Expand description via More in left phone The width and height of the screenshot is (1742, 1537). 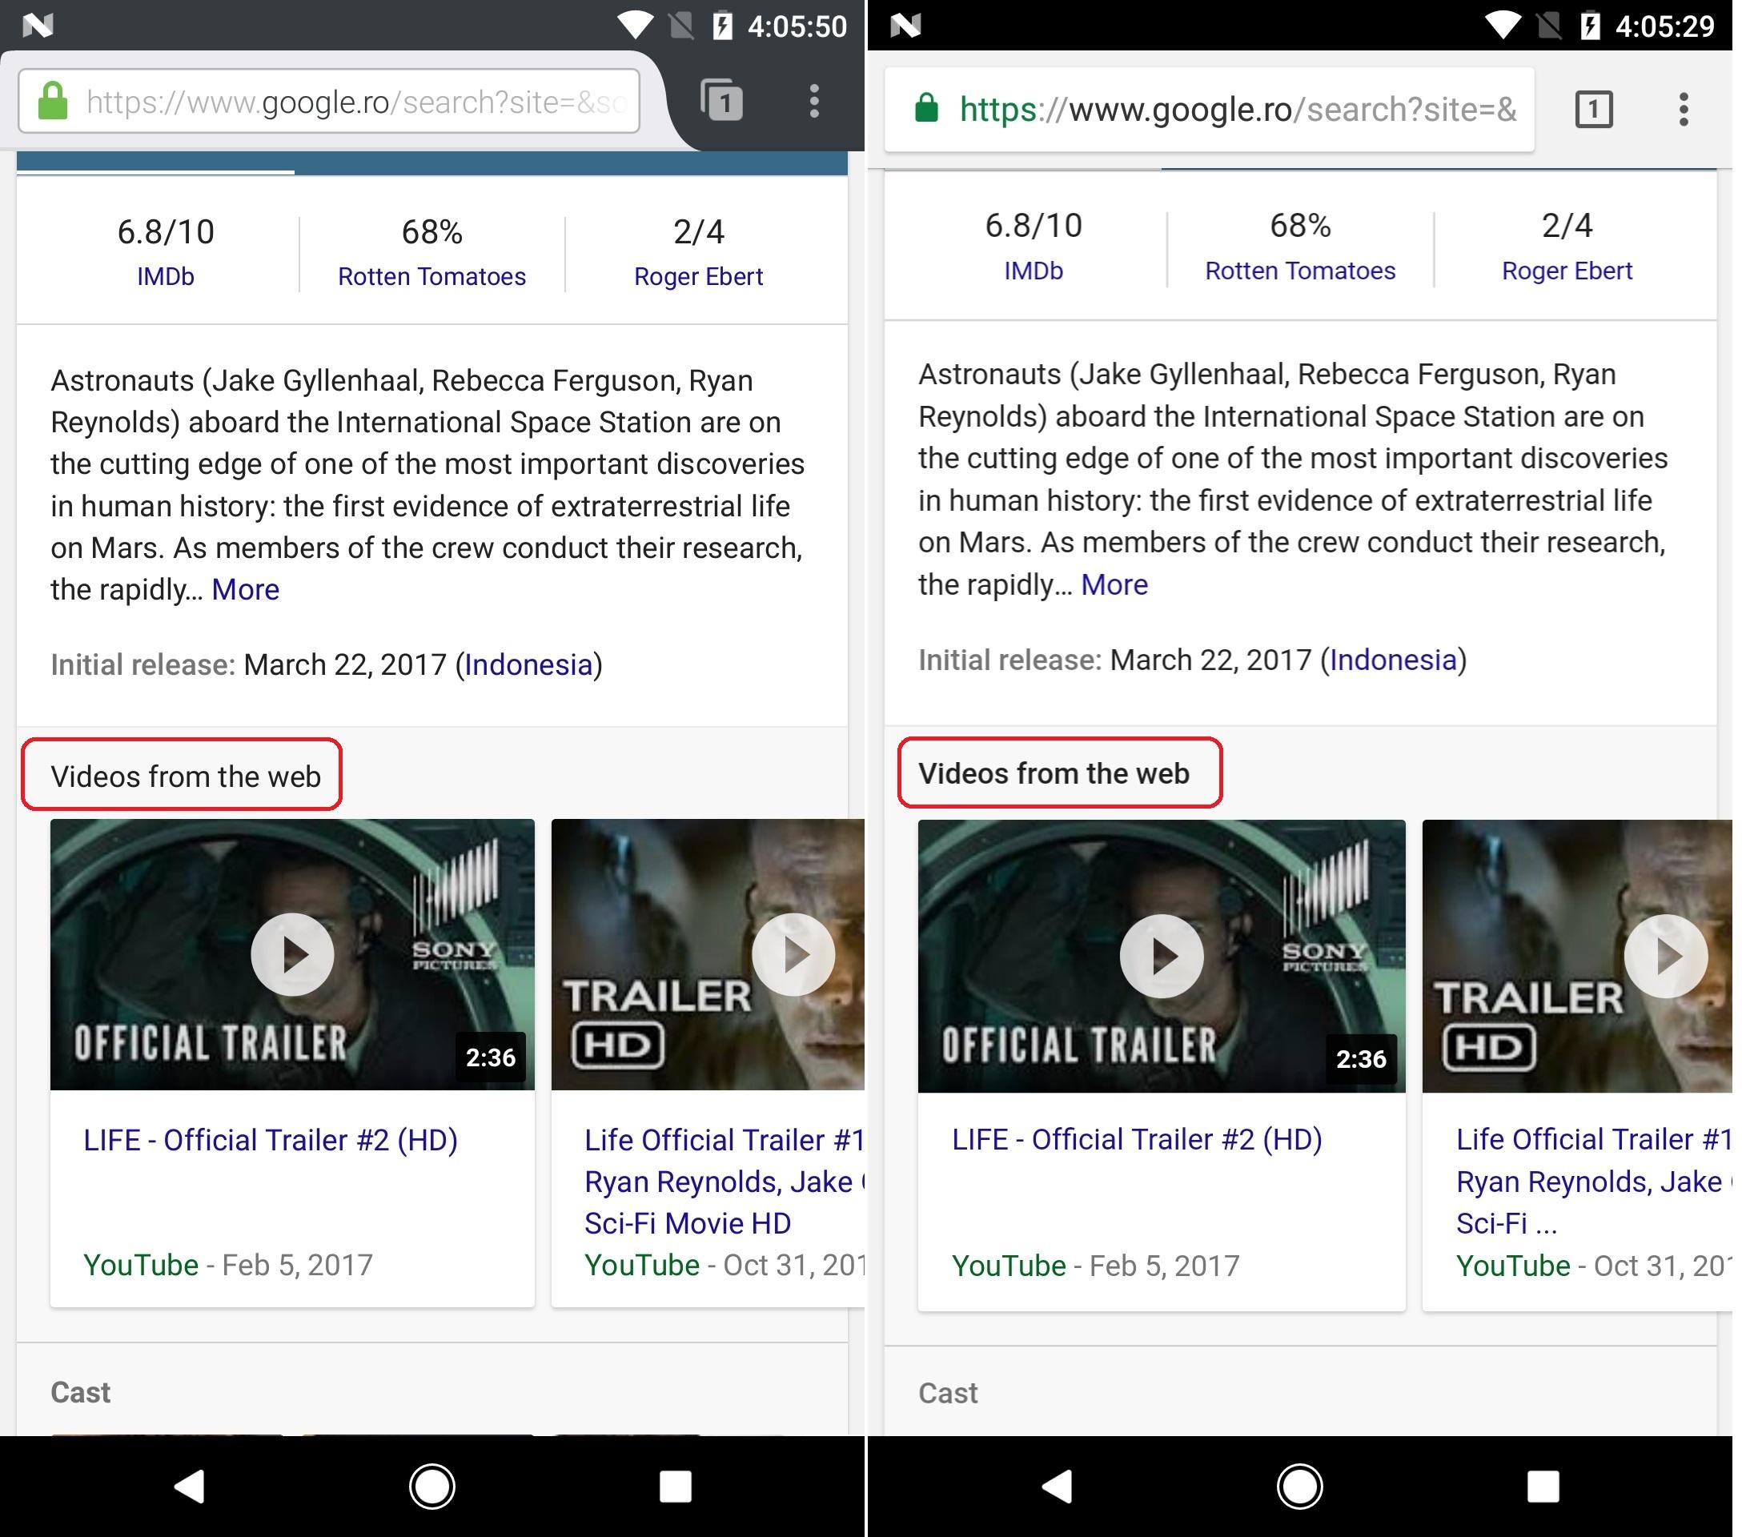coord(246,589)
